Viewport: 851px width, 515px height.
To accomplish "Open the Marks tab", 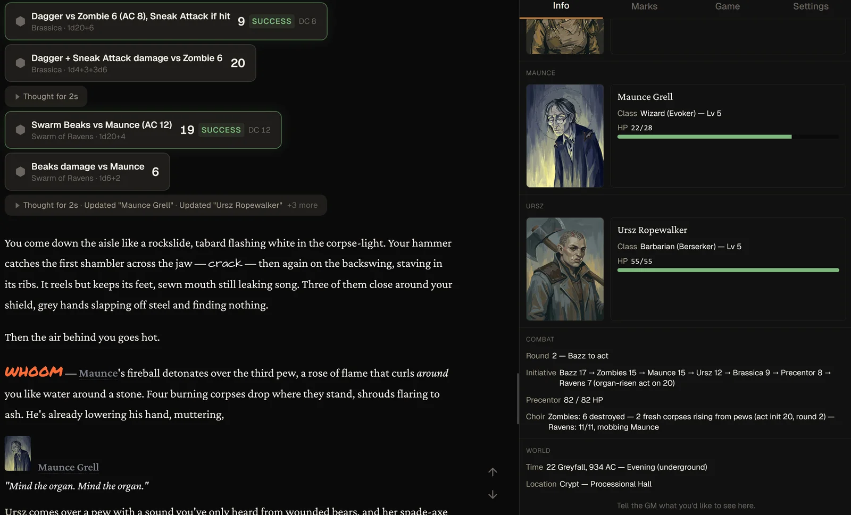I will click(x=644, y=6).
